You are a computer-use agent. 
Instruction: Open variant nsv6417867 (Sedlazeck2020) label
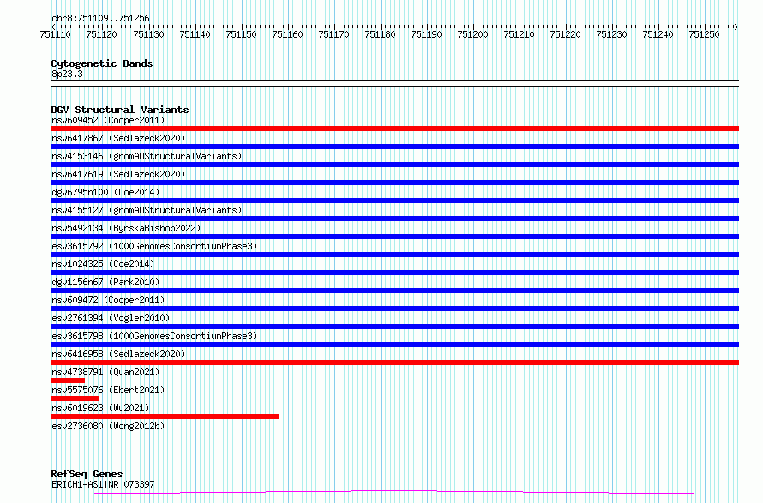(118, 138)
